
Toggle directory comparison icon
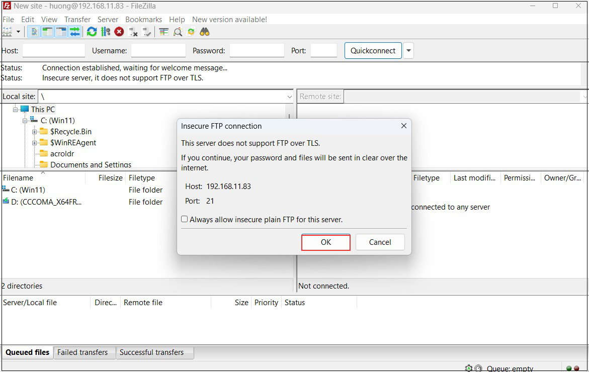point(178,32)
